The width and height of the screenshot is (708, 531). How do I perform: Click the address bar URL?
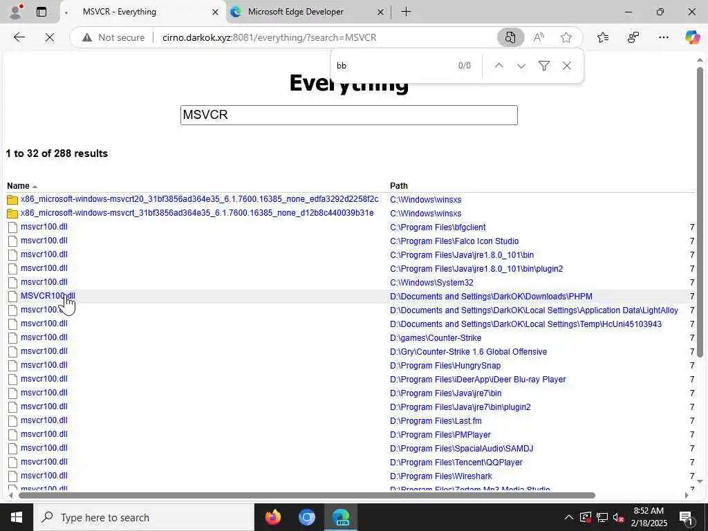click(269, 37)
